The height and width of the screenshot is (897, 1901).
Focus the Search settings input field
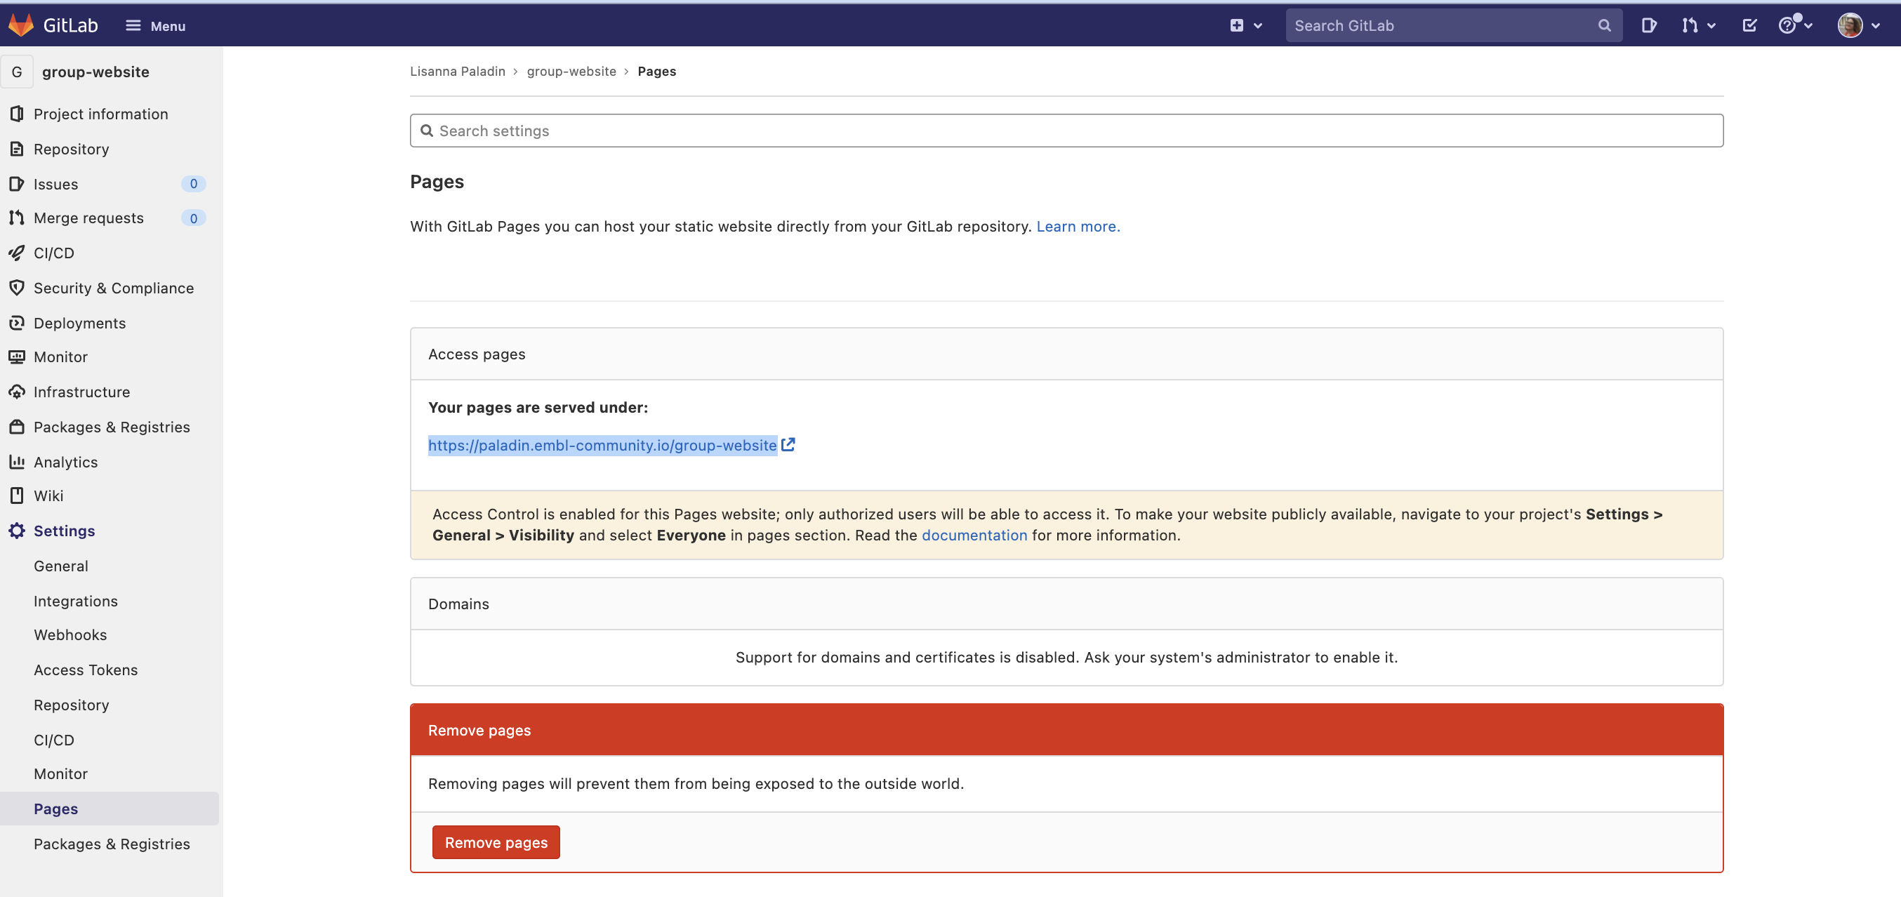[x=1066, y=131]
